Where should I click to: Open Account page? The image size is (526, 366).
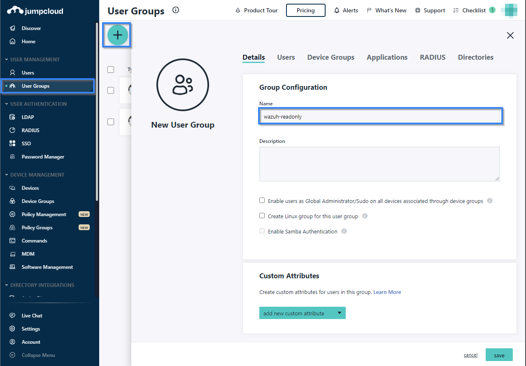(x=31, y=342)
